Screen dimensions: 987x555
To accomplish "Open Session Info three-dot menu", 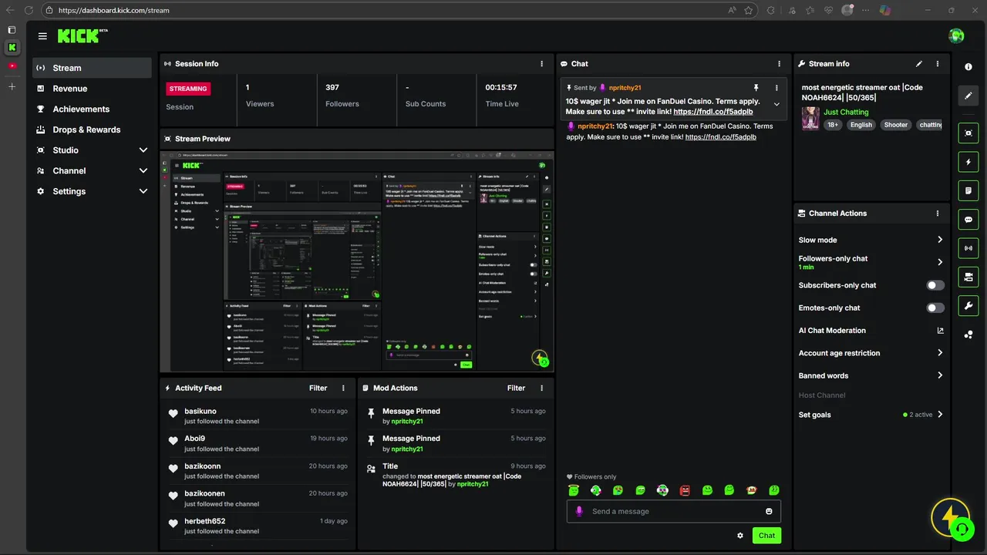I will (x=541, y=64).
